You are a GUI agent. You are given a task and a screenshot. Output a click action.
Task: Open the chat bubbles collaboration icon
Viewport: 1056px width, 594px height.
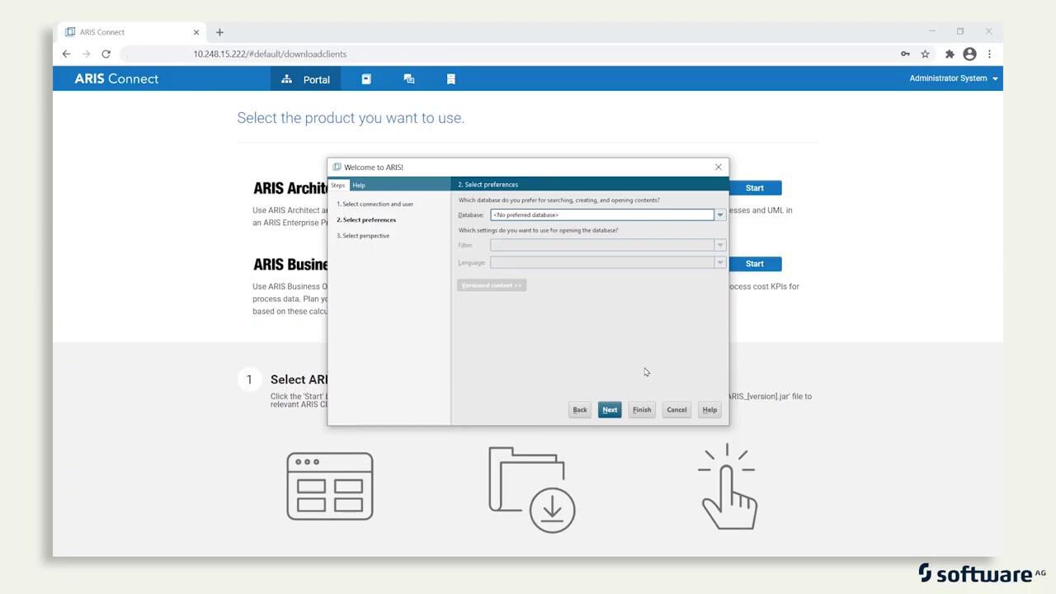pos(408,79)
